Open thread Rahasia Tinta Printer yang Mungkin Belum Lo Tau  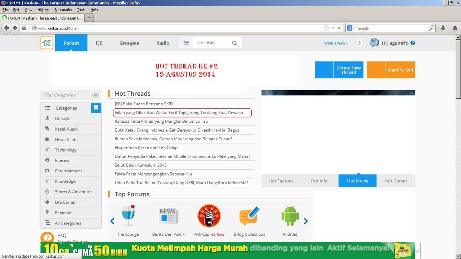pyautogui.click(x=161, y=121)
